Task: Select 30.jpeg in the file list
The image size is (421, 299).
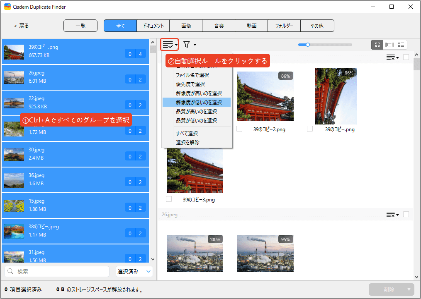Action: click(x=75, y=154)
